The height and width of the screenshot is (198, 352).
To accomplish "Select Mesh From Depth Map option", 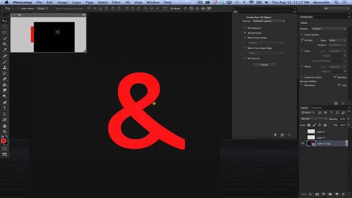I will 245,48.
